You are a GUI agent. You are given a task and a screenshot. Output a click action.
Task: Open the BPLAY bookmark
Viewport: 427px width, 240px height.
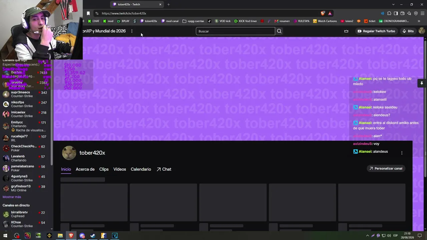click(123, 21)
